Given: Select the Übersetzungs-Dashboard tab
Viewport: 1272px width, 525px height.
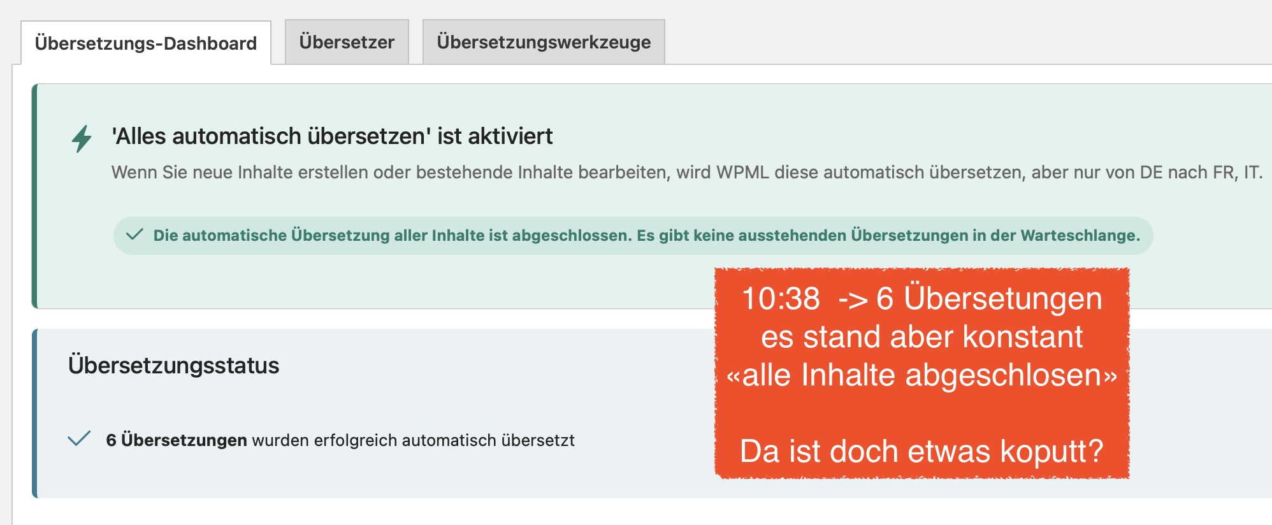Looking at the screenshot, I should pos(146,43).
